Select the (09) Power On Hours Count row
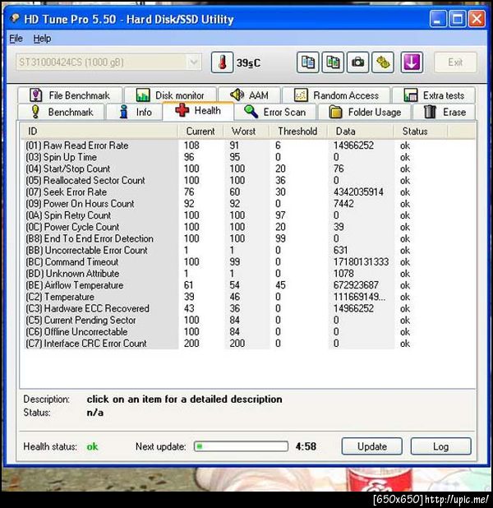Screen dimensions: 493x508 tap(248, 204)
